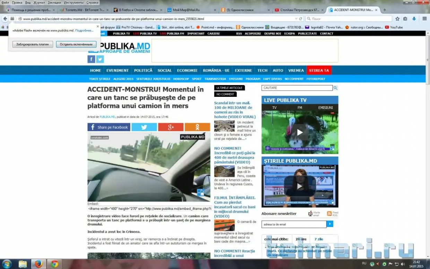The image size is (430, 269).
Task: Open Подробнее link in Flash popup
Action: tap(84, 31)
